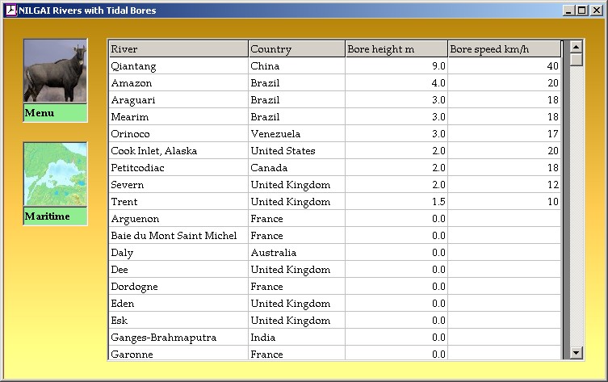Select the Ganges-Brahmaputra river cell
This screenshot has width=608, height=382.
click(x=178, y=338)
